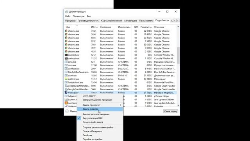The width and height of the screenshot is (250, 141).
Task: Click the h4mod.exe shield icon
Action: point(66,93)
